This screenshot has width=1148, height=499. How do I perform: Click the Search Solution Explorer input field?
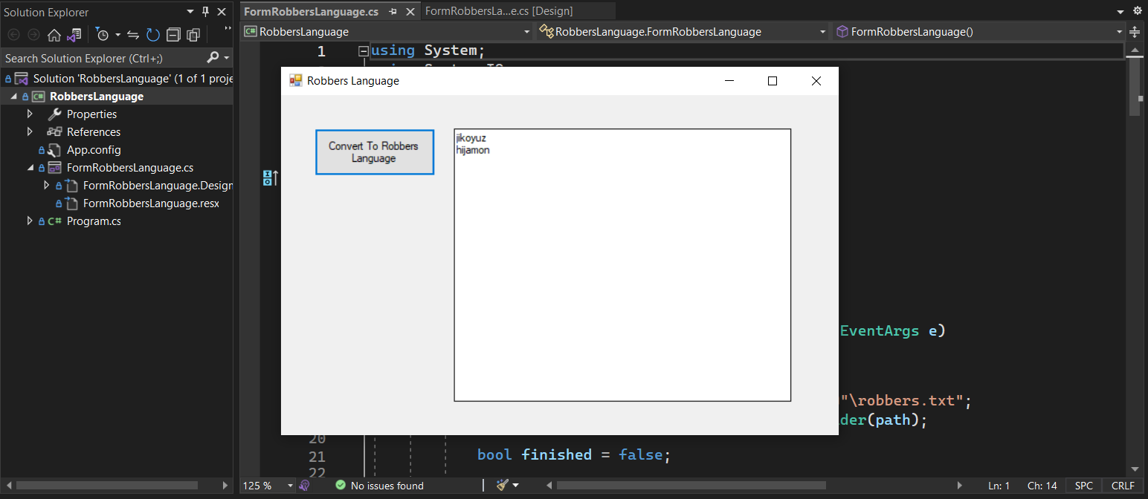(x=97, y=57)
